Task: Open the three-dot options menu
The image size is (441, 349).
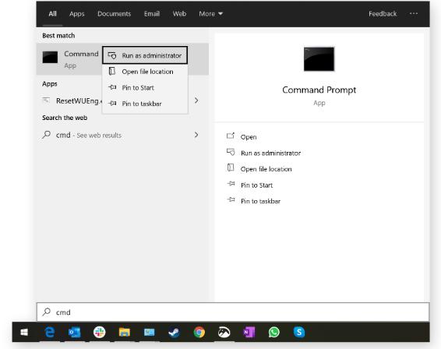Action: [x=414, y=13]
